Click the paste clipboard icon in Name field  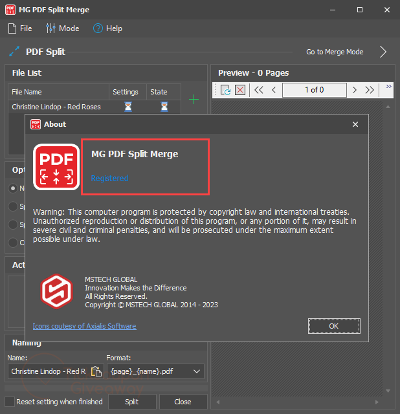pos(96,371)
